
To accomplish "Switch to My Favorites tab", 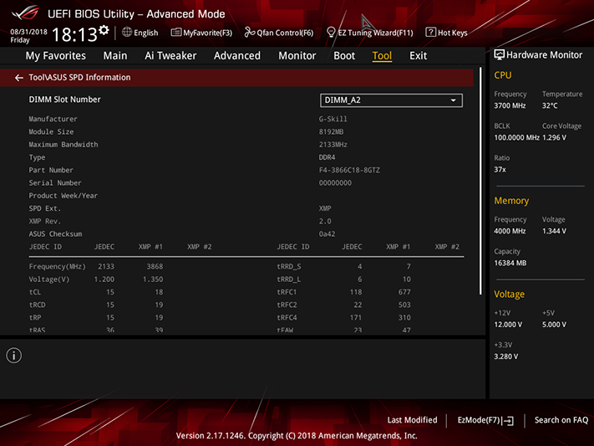I will click(56, 56).
